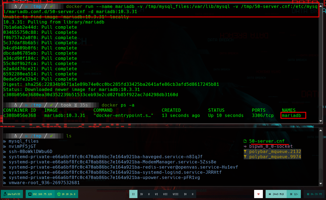Click scroll-up arrow of upper terminal scrollbar
The width and height of the screenshot is (326, 200).
point(321,6)
